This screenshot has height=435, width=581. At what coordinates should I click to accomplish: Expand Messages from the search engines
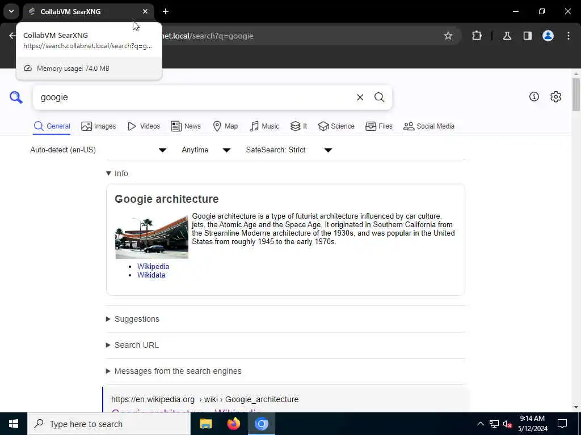point(174,371)
